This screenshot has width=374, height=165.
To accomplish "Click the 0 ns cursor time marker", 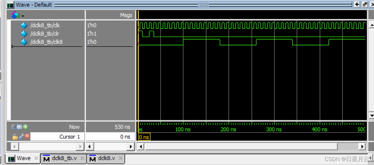I will point(144,137).
